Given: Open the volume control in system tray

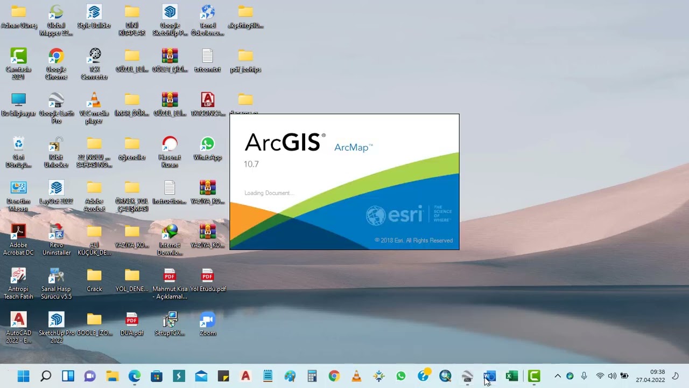Looking at the screenshot, I should (612, 376).
